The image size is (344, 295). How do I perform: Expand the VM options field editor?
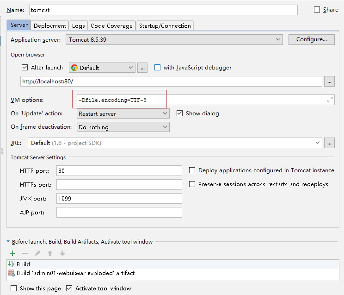tap(330, 100)
